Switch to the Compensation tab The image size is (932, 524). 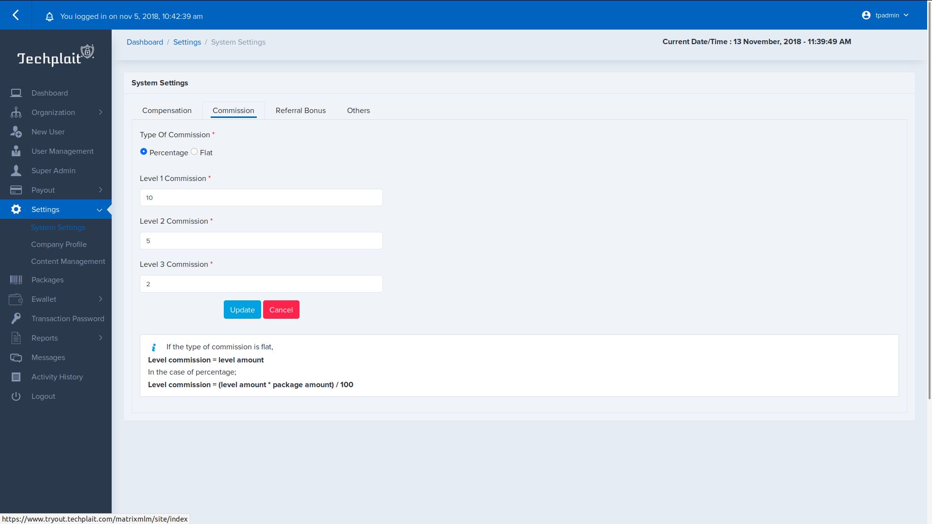click(166, 111)
